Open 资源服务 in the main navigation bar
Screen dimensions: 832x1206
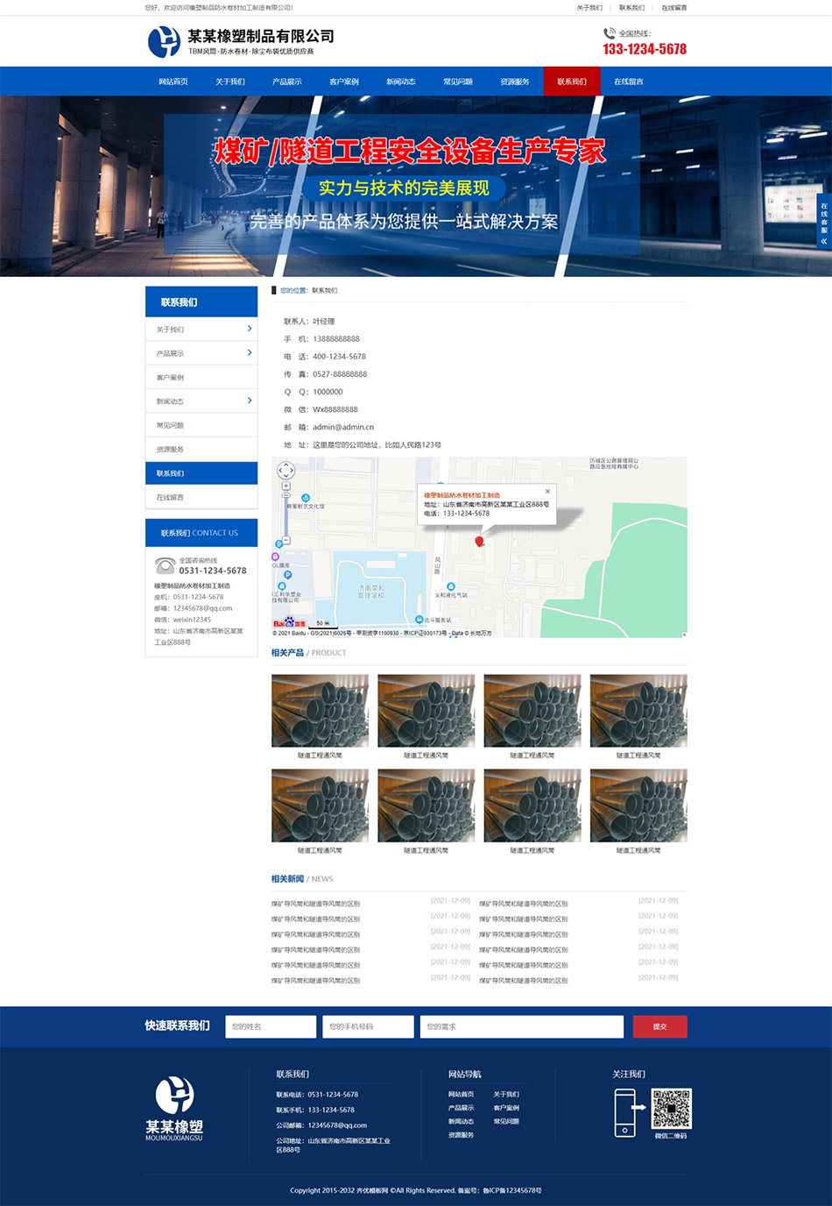pyautogui.click(x=515, y=82)
